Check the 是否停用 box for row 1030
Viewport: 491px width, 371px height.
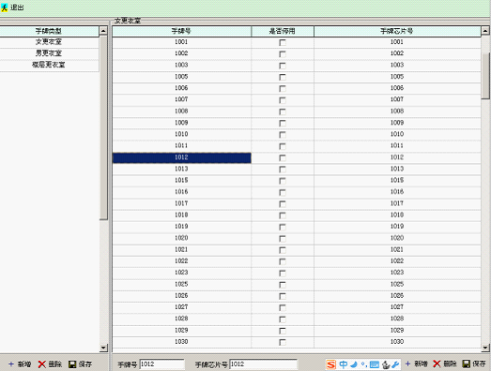click(x=283, y=342)
